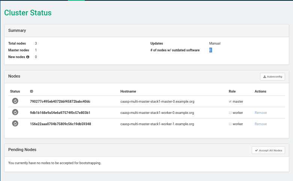Download the kubeconfig file

coord(272,76)
